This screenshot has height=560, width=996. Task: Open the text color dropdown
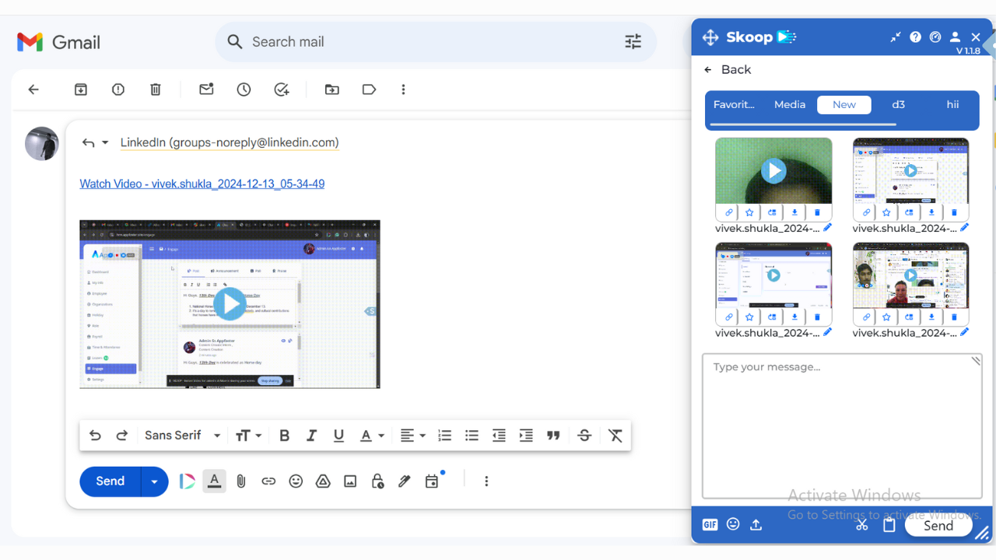372,436
